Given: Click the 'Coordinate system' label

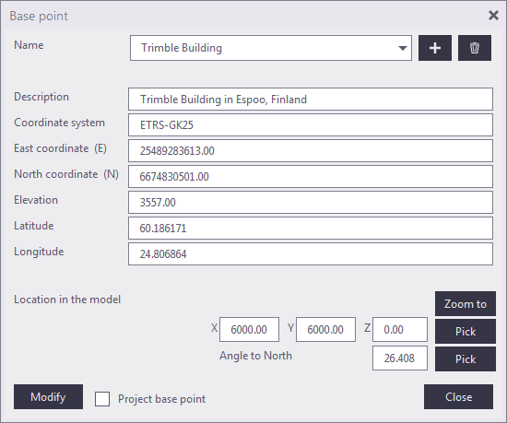Looking at the screenshot, I should 60,123.
